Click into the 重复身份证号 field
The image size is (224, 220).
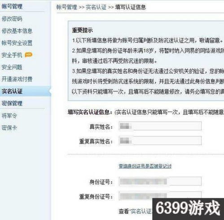click(x=160, y=196)
